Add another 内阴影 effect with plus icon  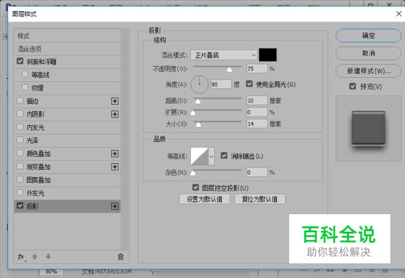pos(115,114)
